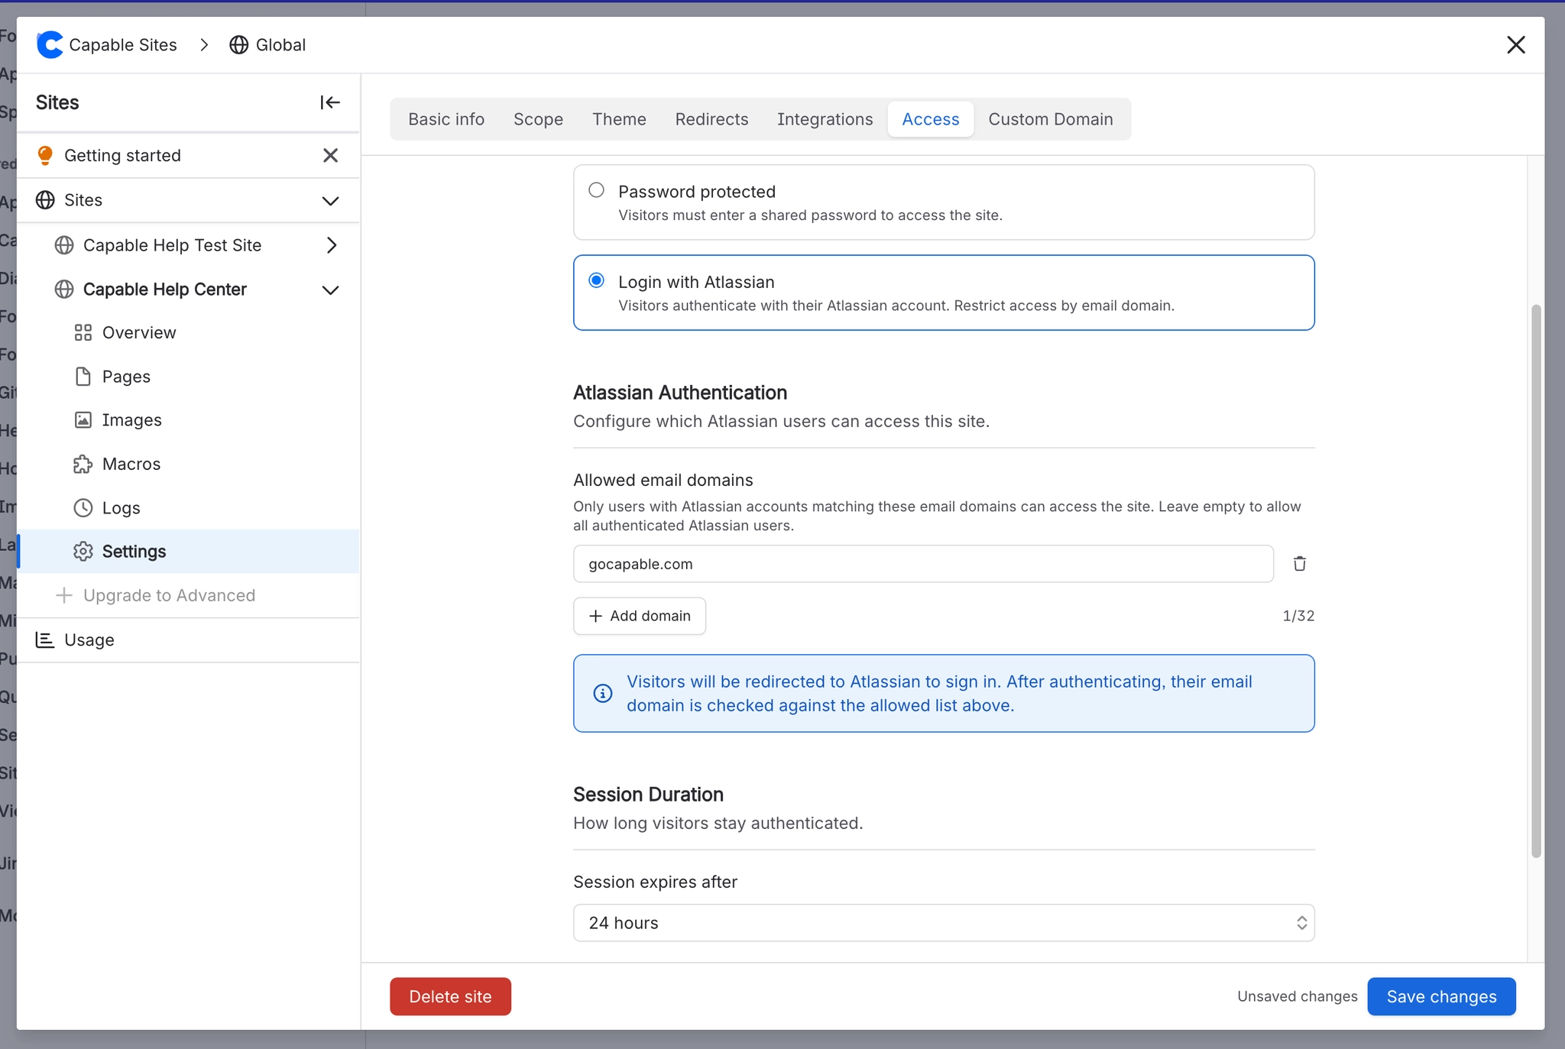1565x1049 pixels.
Task: Open the Custom Domain tab
Action: pos(1051,119)
